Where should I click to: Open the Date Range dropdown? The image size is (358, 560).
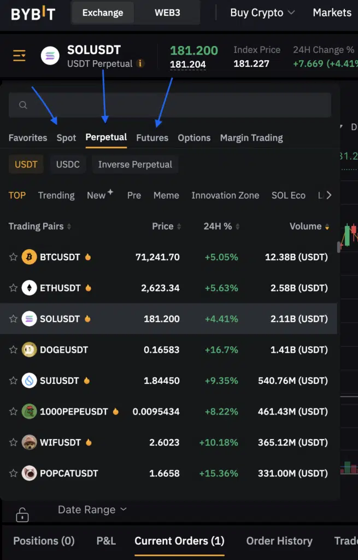[92, 510]
